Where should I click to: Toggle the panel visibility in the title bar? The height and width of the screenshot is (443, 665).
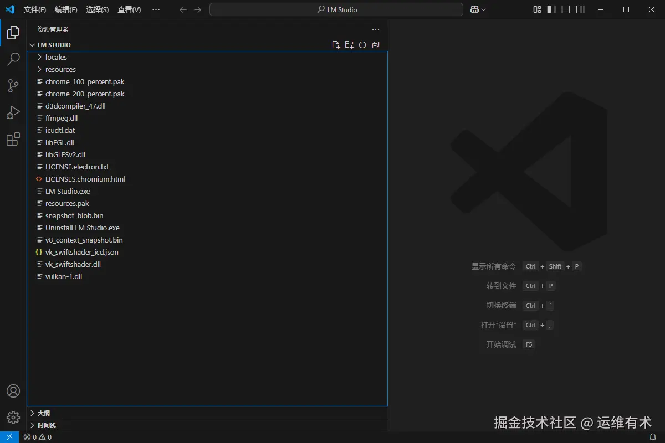click(x=565, y=9)
